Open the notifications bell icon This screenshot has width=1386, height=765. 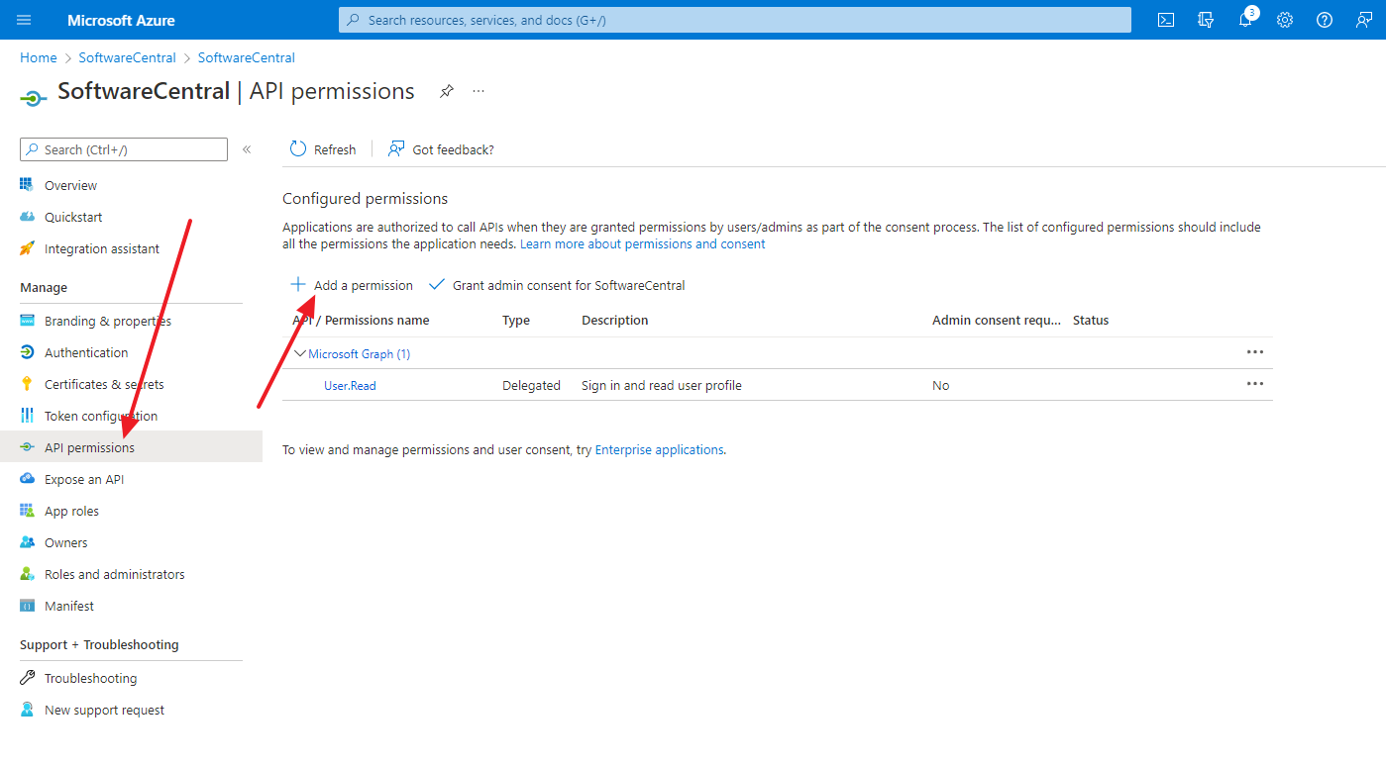pos(1245,20)
